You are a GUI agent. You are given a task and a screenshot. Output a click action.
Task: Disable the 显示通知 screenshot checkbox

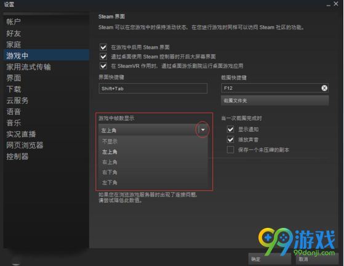pyautogui.click(x=230, y=129)
